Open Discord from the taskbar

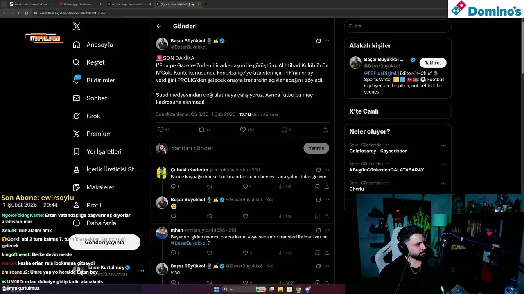[x=308, y=290]
